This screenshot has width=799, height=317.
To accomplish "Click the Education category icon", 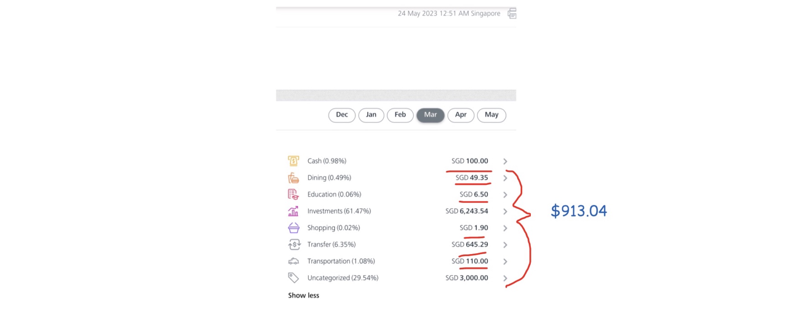I will (294, 194).
